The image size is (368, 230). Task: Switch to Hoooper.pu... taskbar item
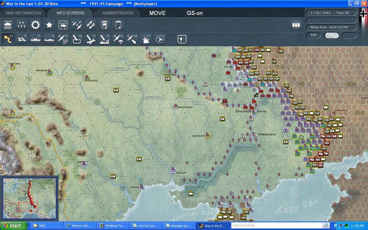[179, 226]
